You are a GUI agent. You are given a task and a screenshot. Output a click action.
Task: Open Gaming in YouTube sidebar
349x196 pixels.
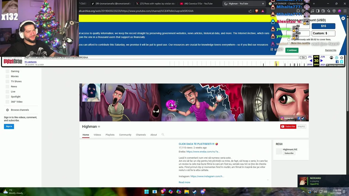point(15,71)
